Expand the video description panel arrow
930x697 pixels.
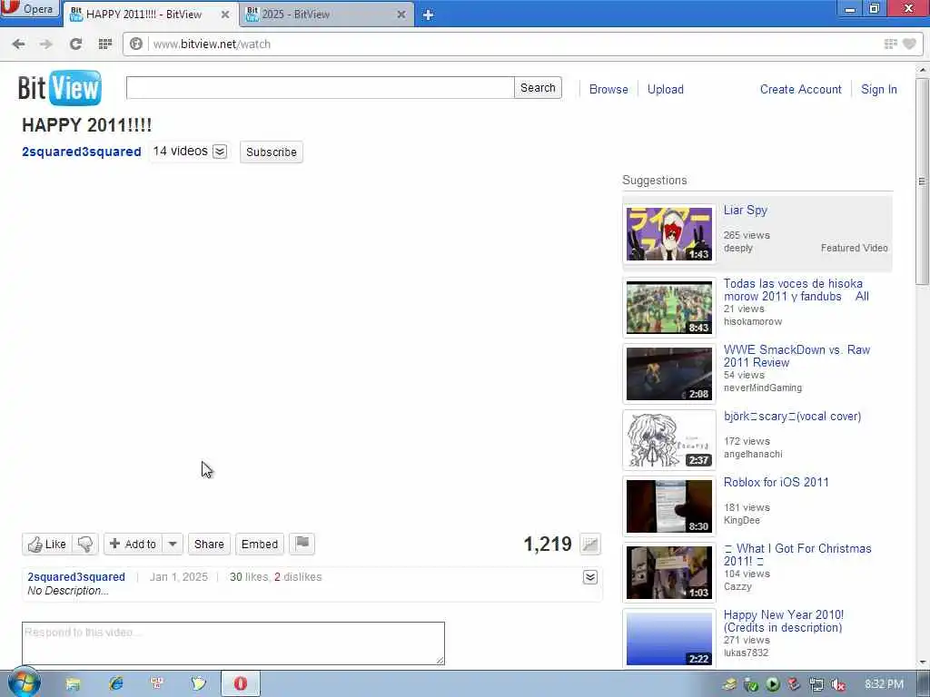pyautogui.click(x=590, y=577)
